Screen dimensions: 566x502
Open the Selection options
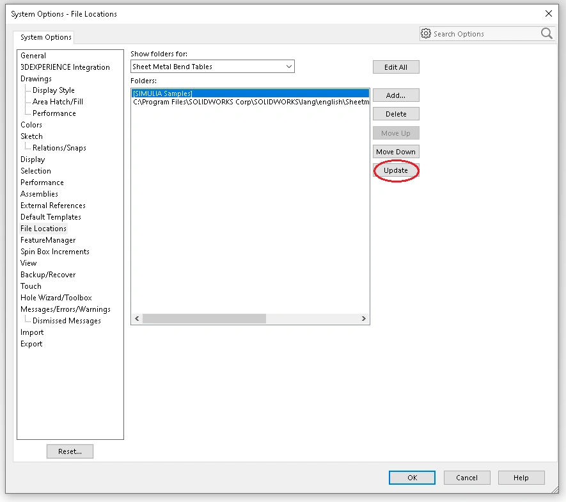tap(36, 171)
